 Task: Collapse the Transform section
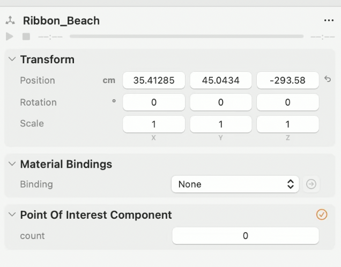click(x=12, y=60)
